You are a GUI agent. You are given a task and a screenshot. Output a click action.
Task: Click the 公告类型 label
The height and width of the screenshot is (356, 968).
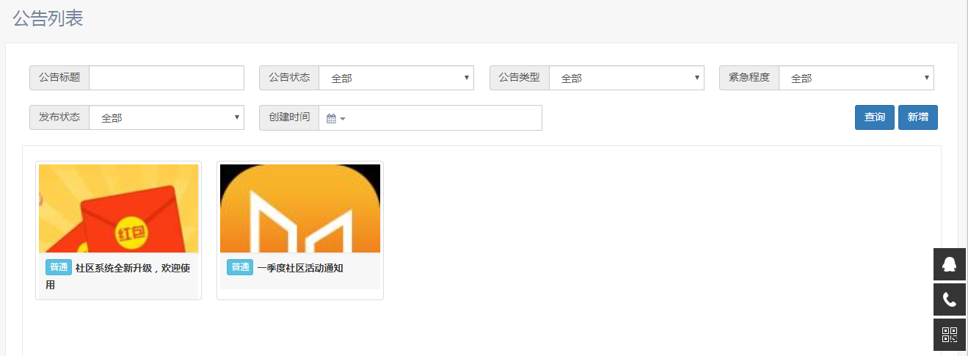pos(520,77)
